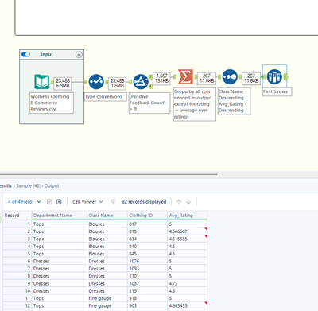Click the Sample tool output anchor
Image resolution: width=318 pixels, height=311 pixels.
coord(286,76)
